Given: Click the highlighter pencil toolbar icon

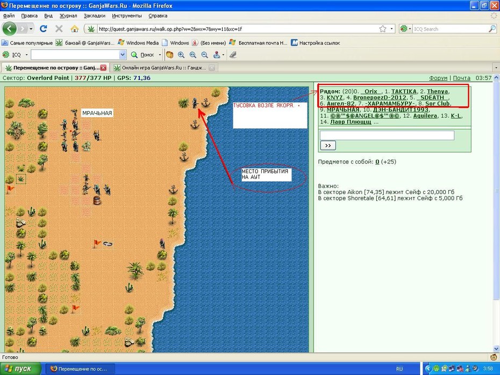Looking at the screenshot, I should 233,55.
